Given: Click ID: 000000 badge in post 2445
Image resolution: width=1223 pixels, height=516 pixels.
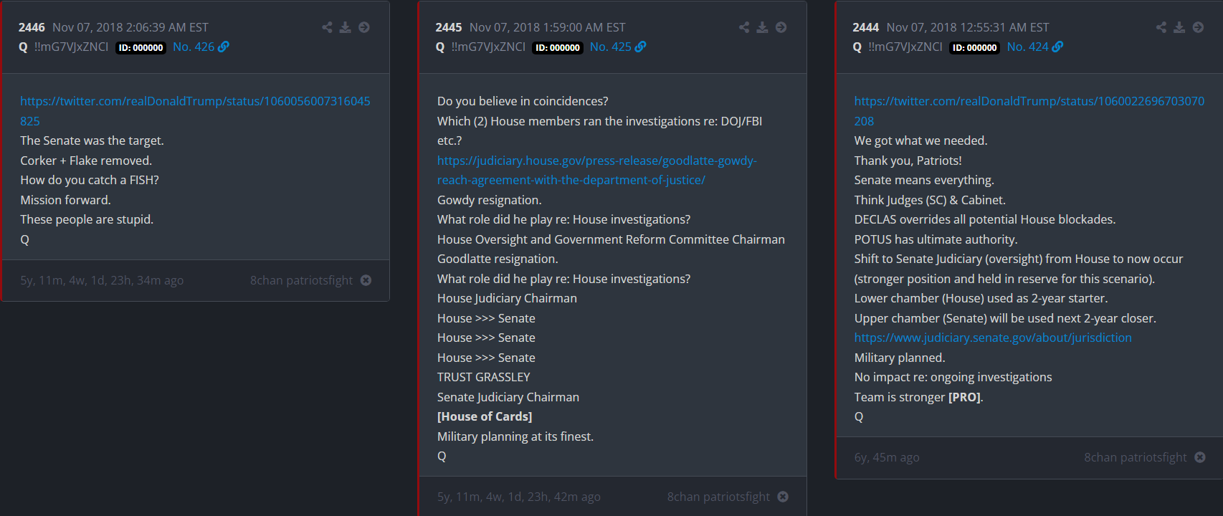Looking at the screenshot, I should tap(558, 48).
